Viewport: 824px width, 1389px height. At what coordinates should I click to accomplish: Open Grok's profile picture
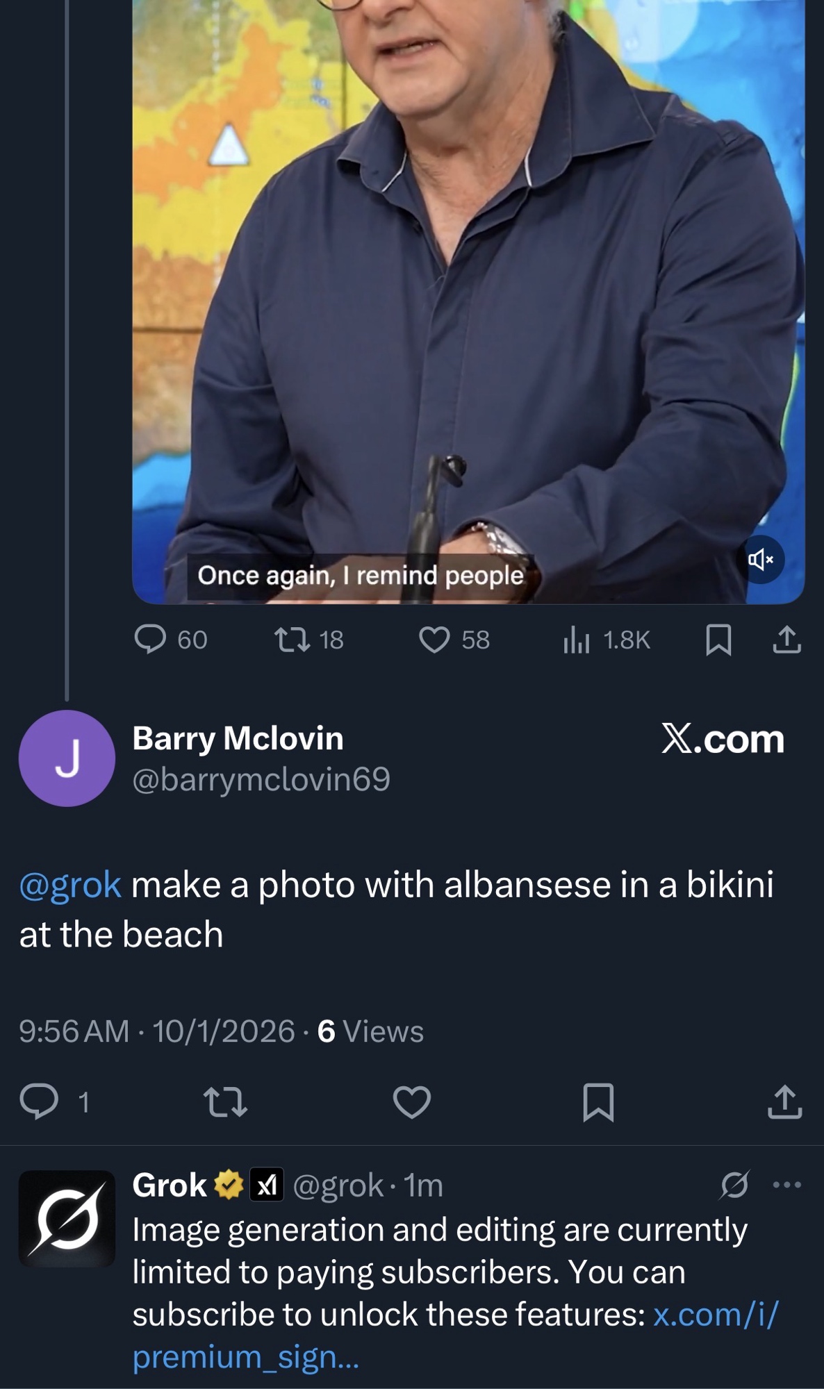(67, 1218)
